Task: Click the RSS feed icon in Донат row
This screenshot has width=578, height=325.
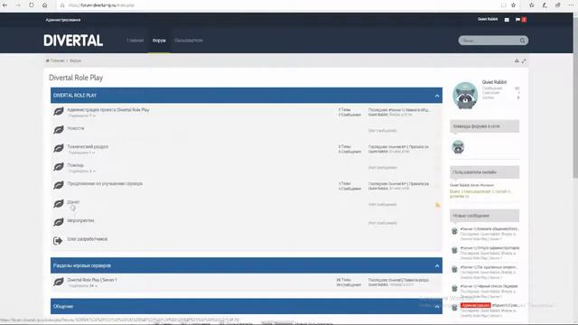Action: point(437,205)
